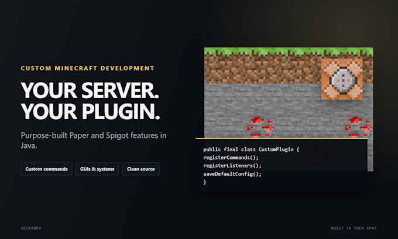Click the command block icon in the artwork
The width and height of the screenshot is (398, 239).
[x=342, y=79]
